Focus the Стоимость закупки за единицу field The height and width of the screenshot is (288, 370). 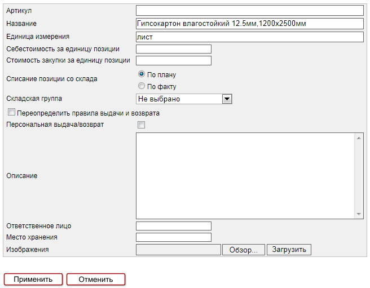pos(174,60)
